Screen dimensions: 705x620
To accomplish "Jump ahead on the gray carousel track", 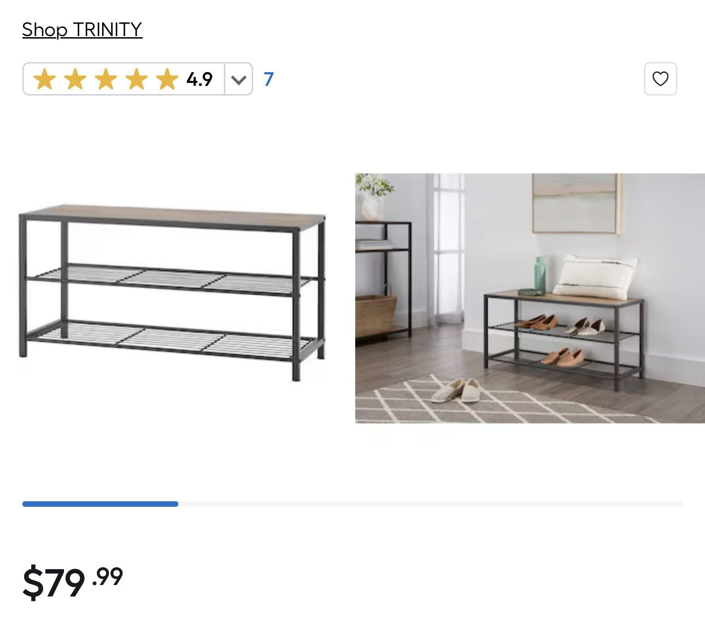I will pyautogui.click(x=430, y=504).
